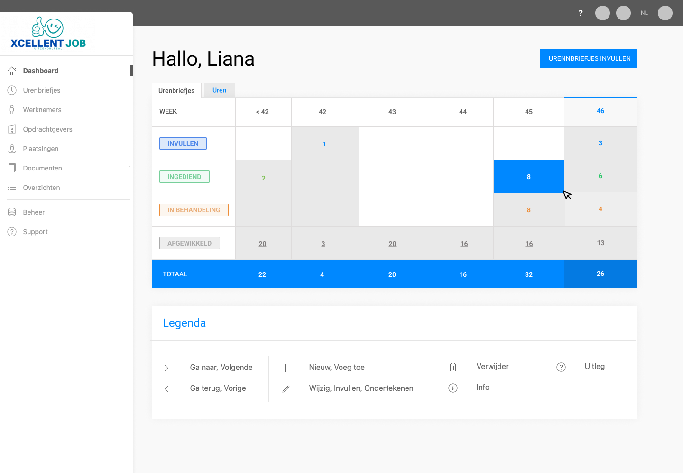Image resolution: width=683 pixels, height=473 pixels.
Task: Click the Documenten page icon
Action: (x=12, y=168)
